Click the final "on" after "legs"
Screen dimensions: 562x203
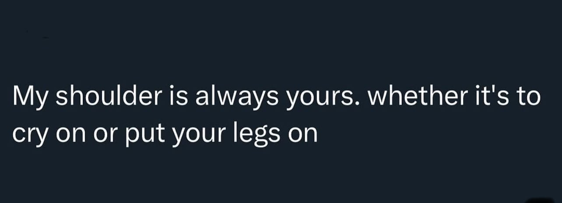(302, 134)
